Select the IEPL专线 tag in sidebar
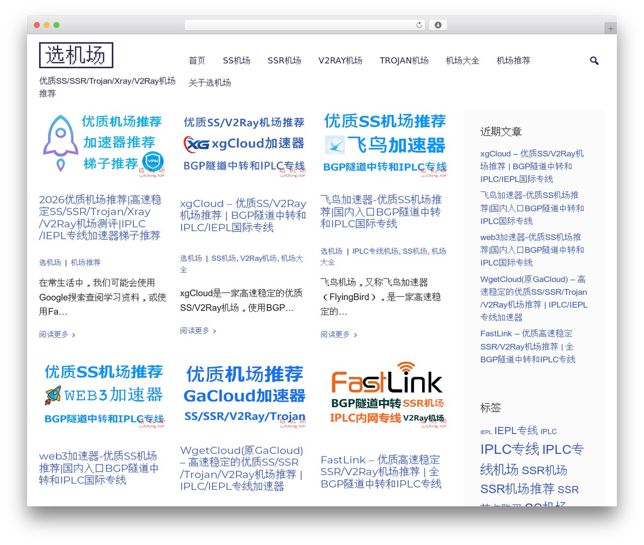The height and width of the screenshot is (545, 644). click(x=516, y=430)
